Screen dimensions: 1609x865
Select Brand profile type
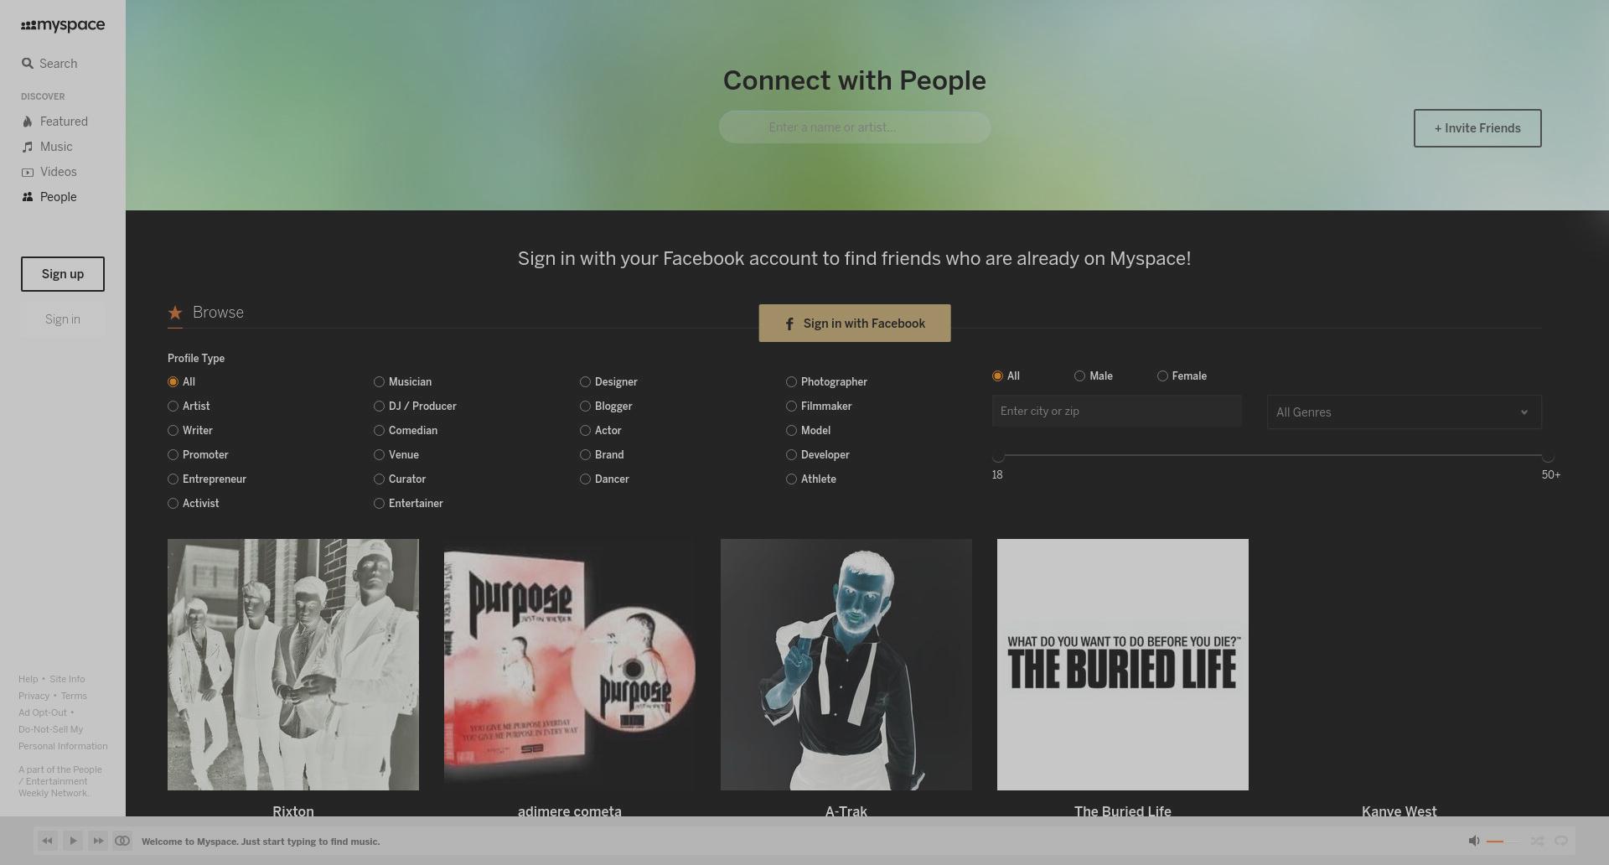tap(585, 455)
